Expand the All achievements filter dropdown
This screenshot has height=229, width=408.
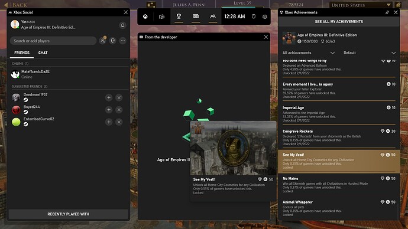pos(308,53)
